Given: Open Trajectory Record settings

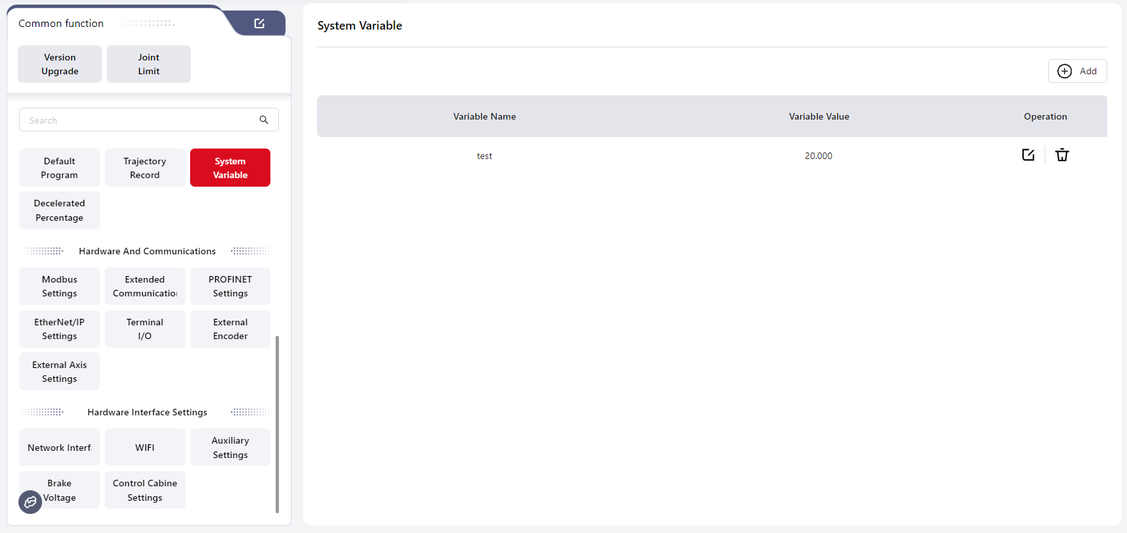Looking at the screenshot, I should [x=145, y=168].
